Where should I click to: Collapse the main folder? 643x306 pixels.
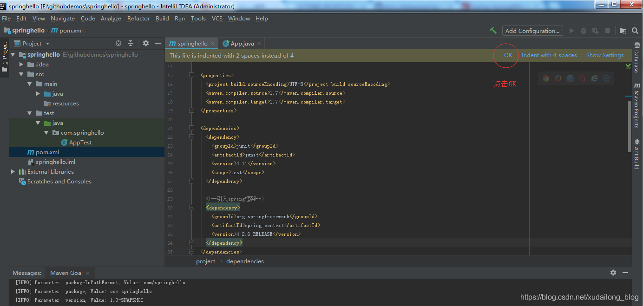[x=30, y=84]
